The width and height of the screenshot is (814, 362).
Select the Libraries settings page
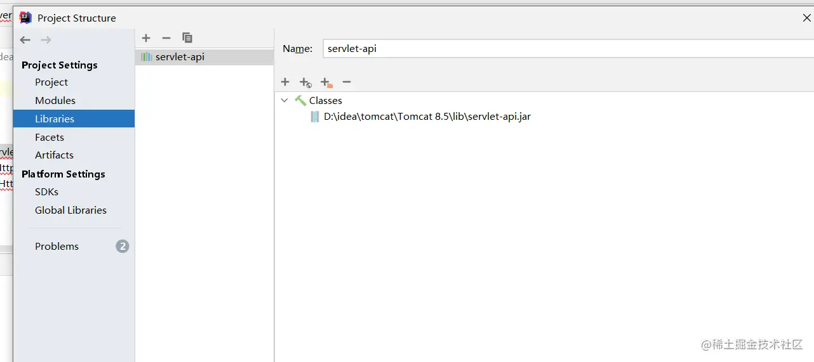click(74, 119)
